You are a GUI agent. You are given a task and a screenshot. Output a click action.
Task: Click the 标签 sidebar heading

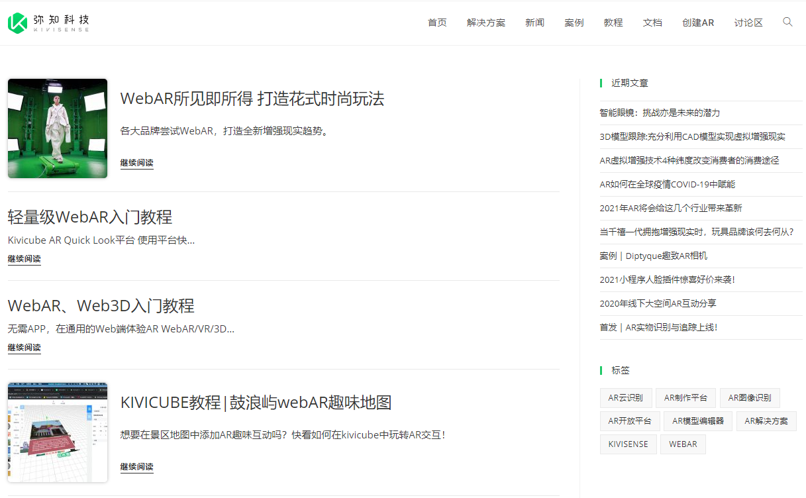pyautogui.click(x=621, y=371)
